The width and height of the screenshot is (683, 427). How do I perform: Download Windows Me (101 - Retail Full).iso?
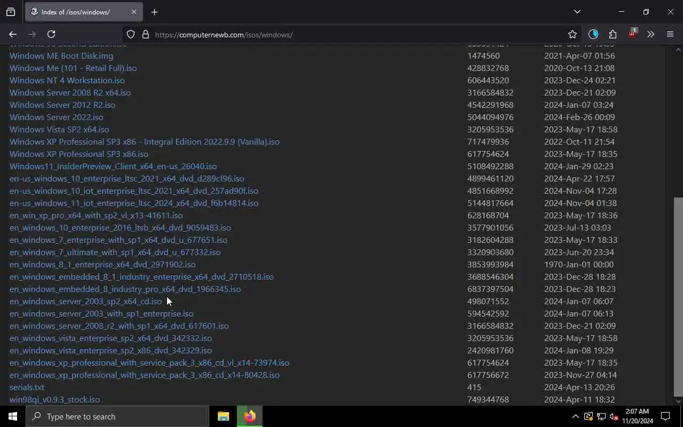(x=73, y=68)
